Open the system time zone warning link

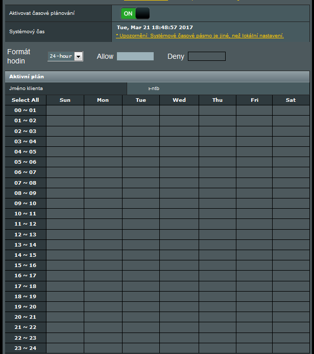[x=200, y=36]
